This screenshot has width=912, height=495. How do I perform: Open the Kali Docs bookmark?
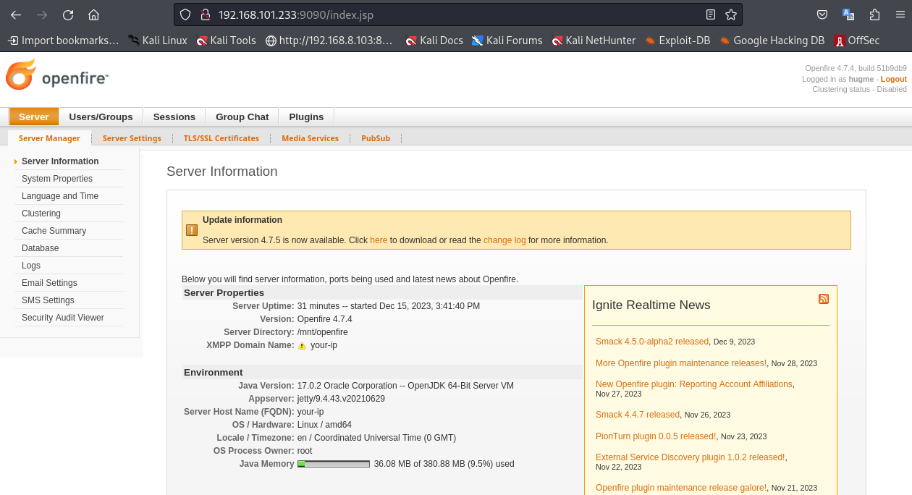coord(434,41)
